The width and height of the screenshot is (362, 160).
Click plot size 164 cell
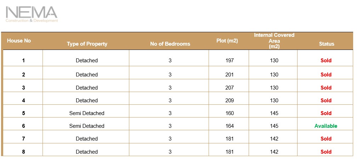coord(230,126)
